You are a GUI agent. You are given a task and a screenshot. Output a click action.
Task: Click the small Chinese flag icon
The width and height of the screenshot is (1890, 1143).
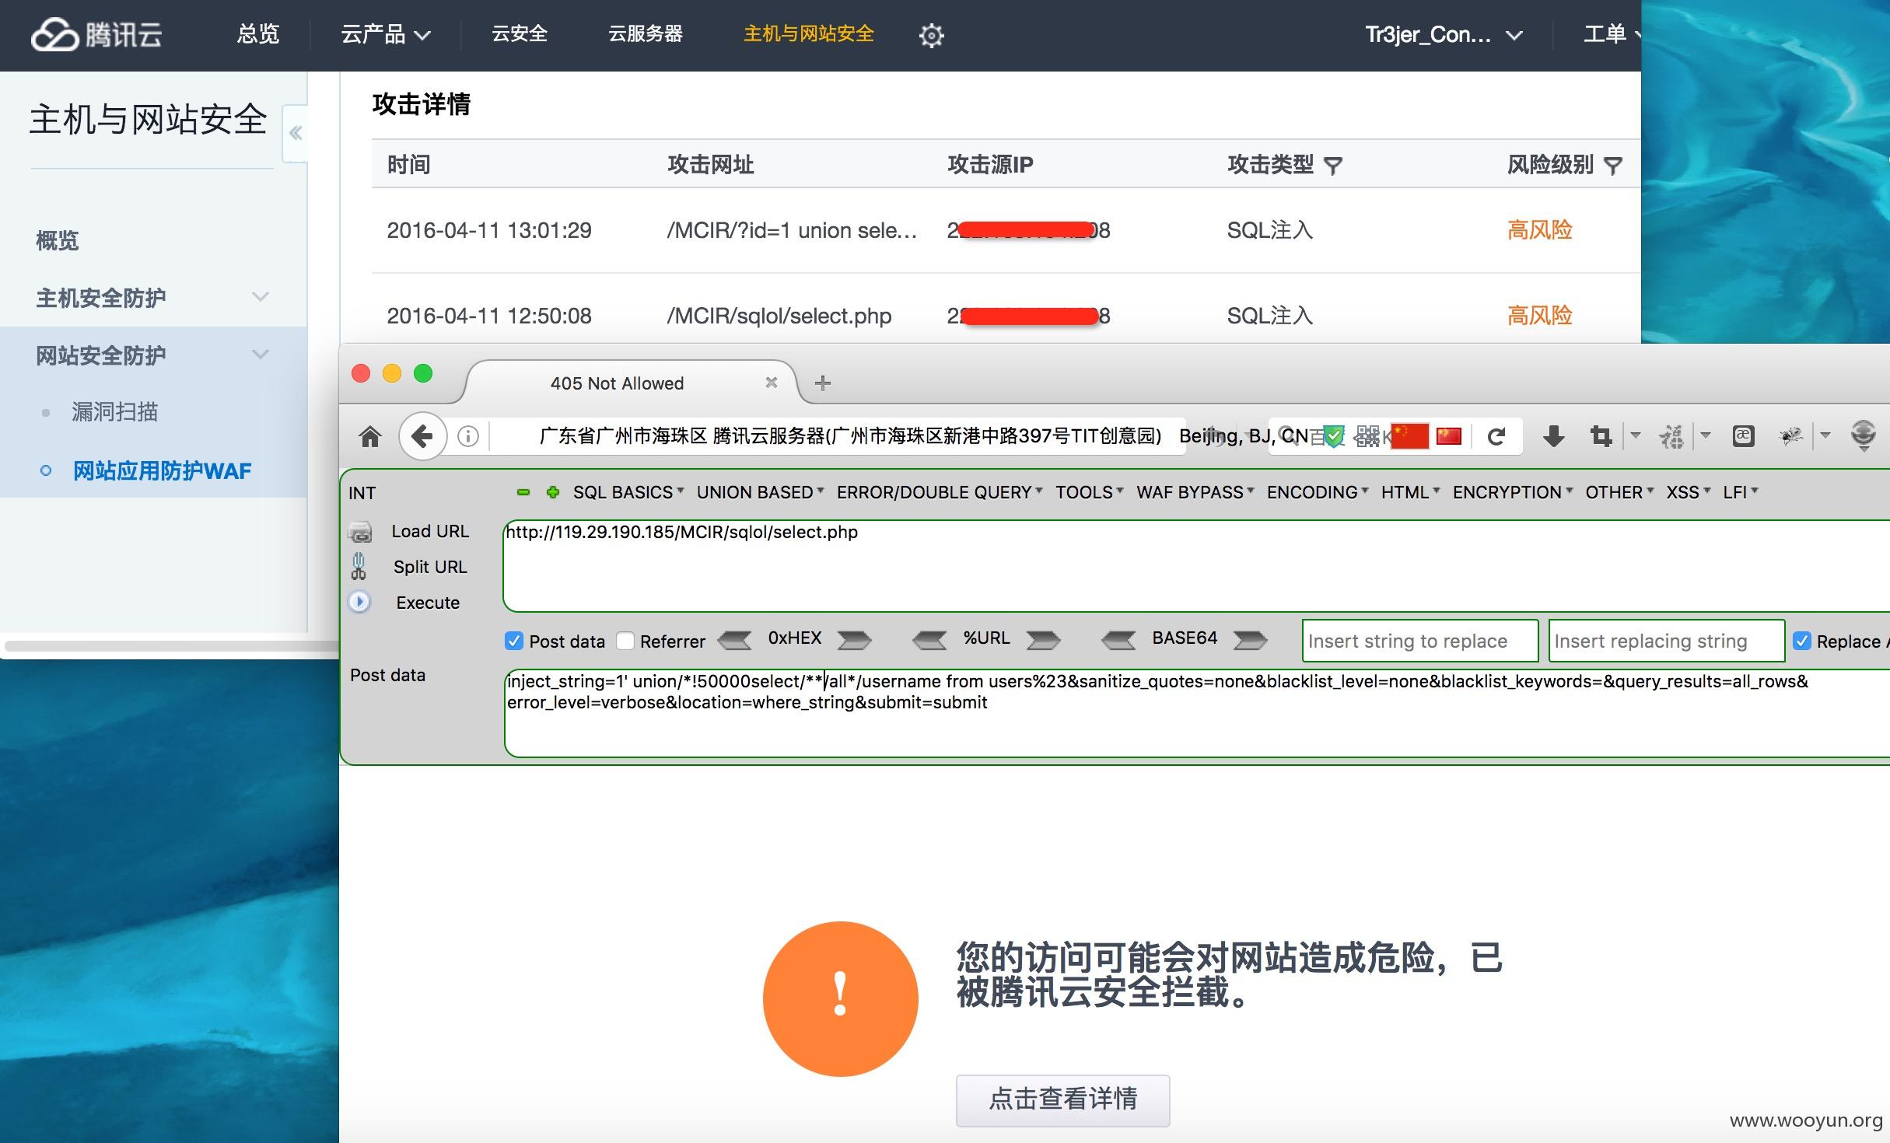[1449, 436]
